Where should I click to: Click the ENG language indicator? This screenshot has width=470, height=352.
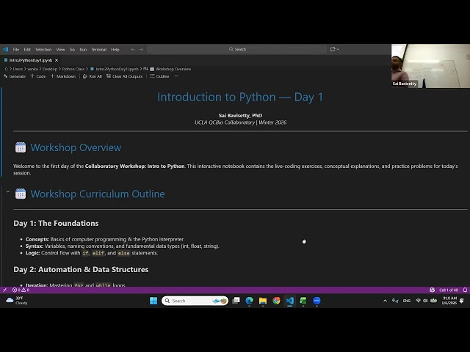407,301
